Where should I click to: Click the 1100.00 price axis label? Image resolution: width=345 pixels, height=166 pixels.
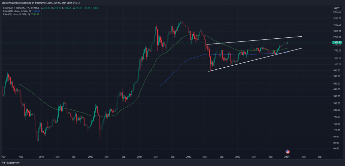[337, 64]
